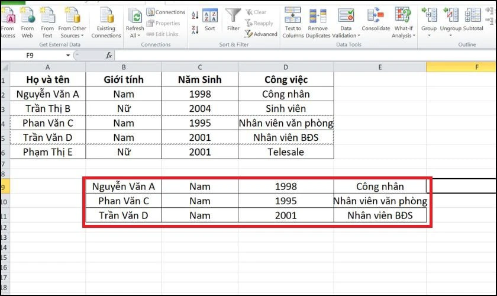The height and width of the screenshot is (296, 497).
Task: Select row 1 header
Action: click(5, 80)
